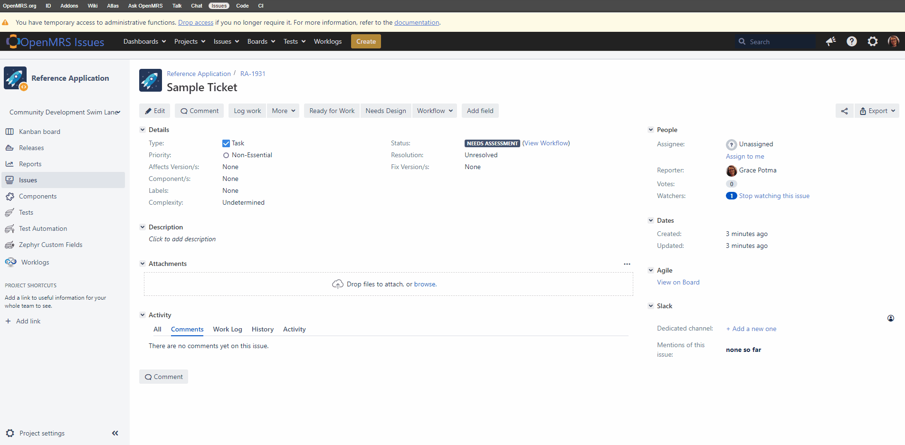This screenshot has height=445, width=905.
Task: Open the Workflow dropdown
Action: (435, 111)
